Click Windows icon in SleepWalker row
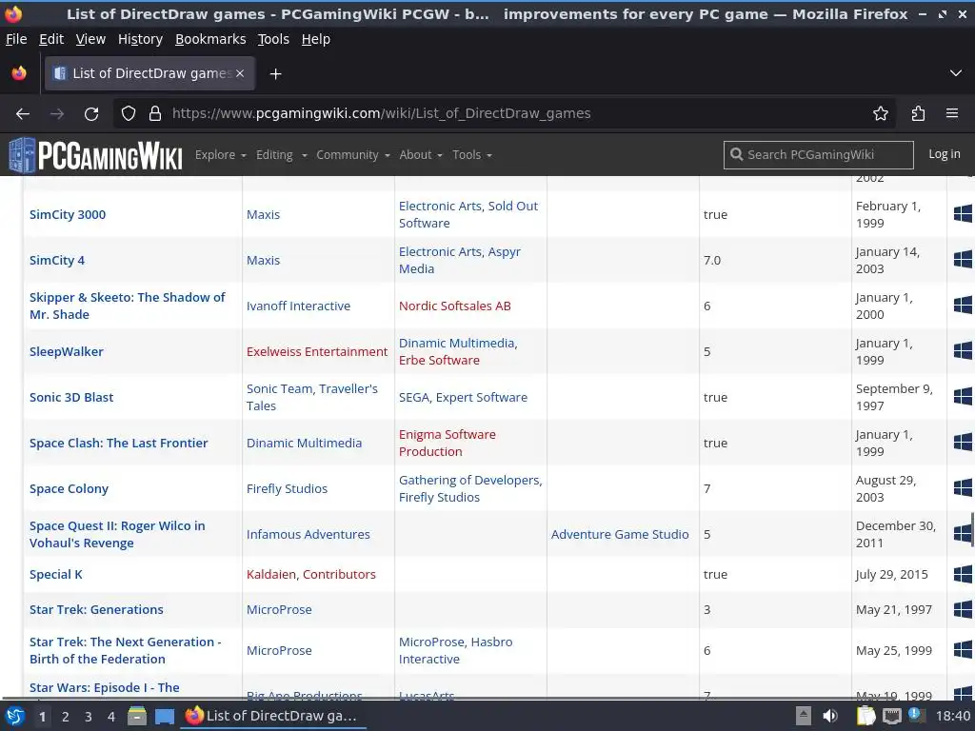The height and width of the screenshot is (731, 975). point(964,350)
